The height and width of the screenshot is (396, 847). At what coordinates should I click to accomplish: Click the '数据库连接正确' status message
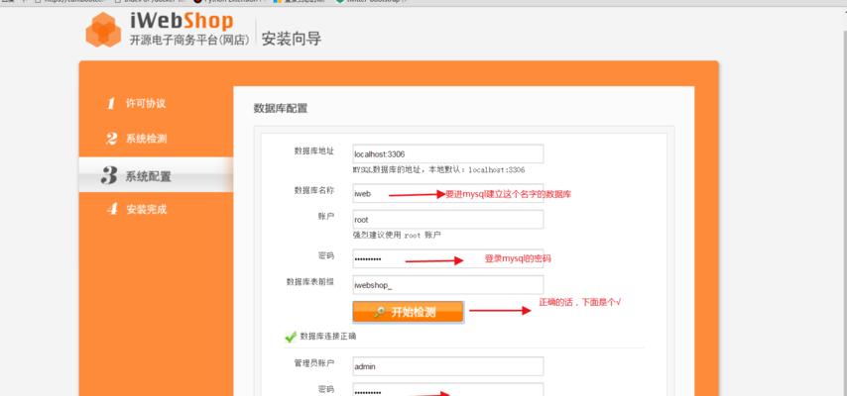[328, 337]
